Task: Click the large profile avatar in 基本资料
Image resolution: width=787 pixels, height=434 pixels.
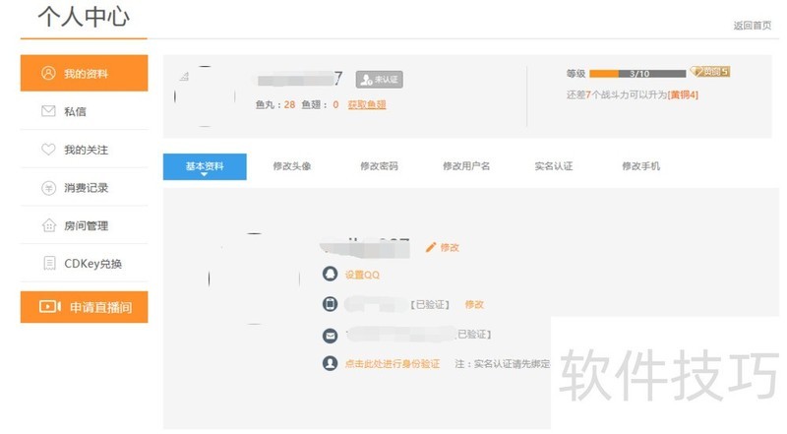Action: 254,279
